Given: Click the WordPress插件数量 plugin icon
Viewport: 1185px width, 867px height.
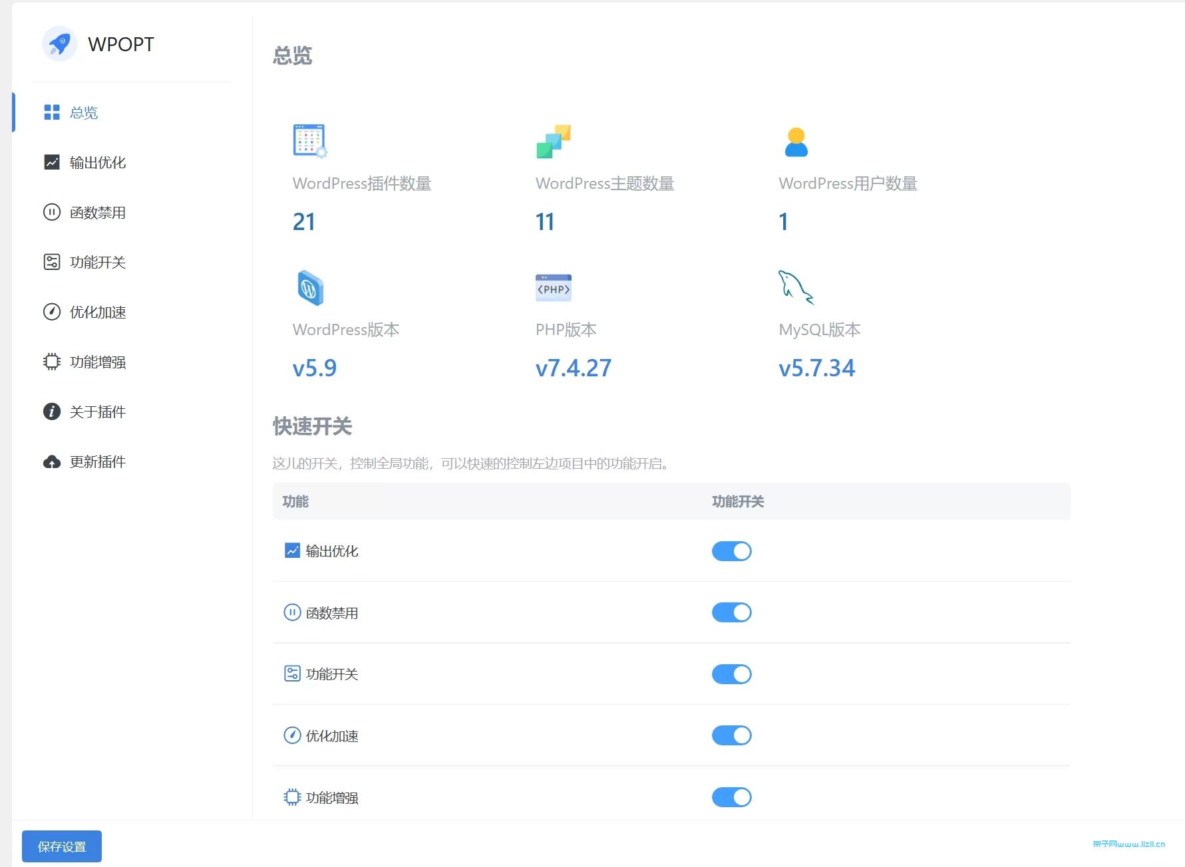Looking at the screenshot, I should pyautogui.click(x=309, y=141).
